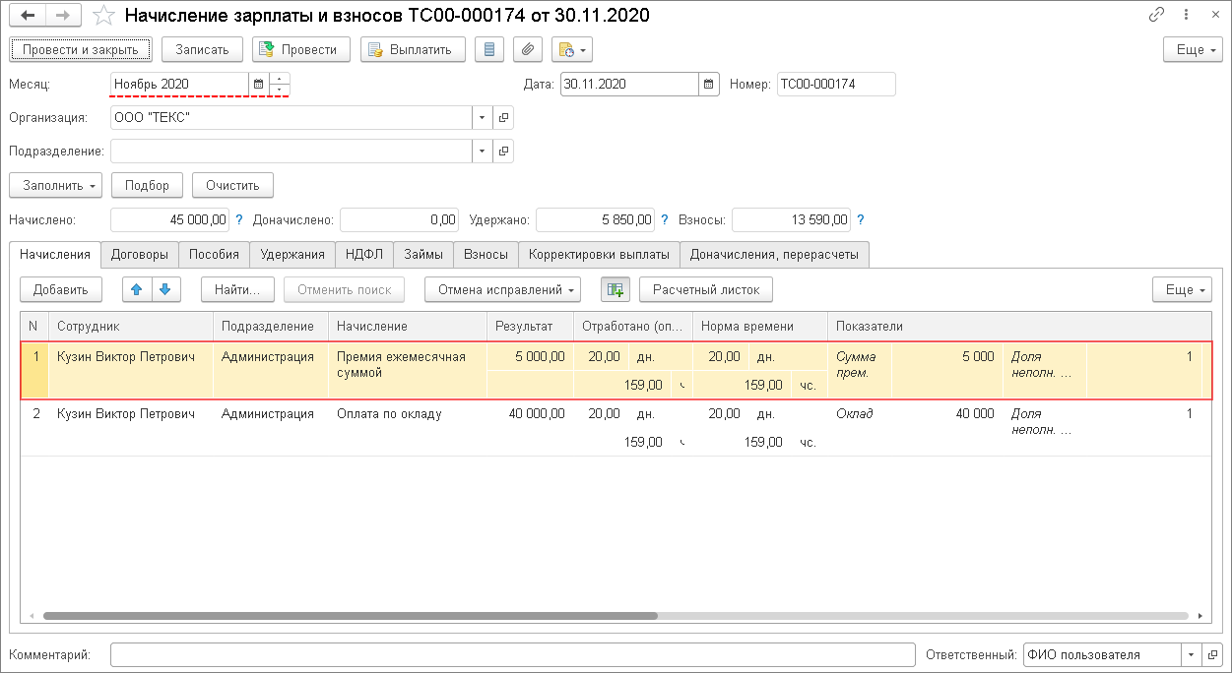Click the Расчетный листок button
This screenshot has height=673, width=1232.
coord(705,289)
